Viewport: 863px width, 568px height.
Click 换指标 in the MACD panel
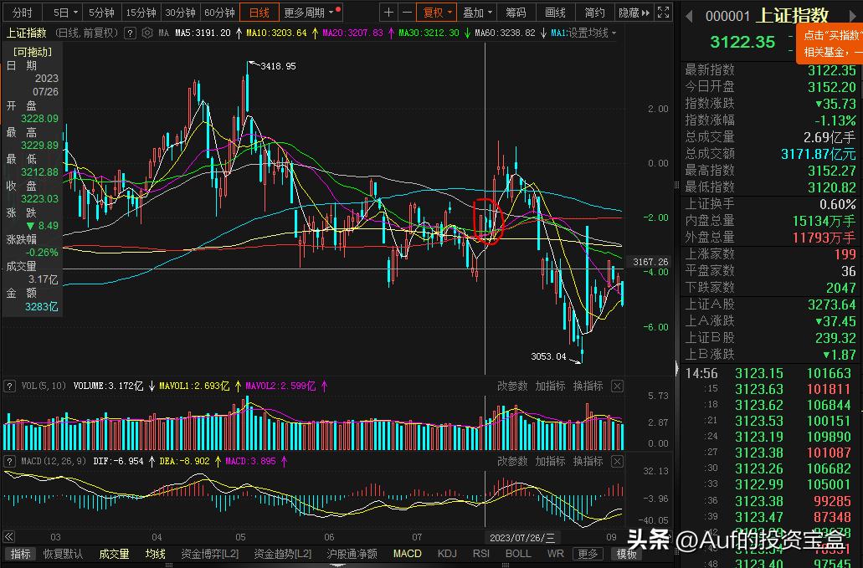coord(588,461)
